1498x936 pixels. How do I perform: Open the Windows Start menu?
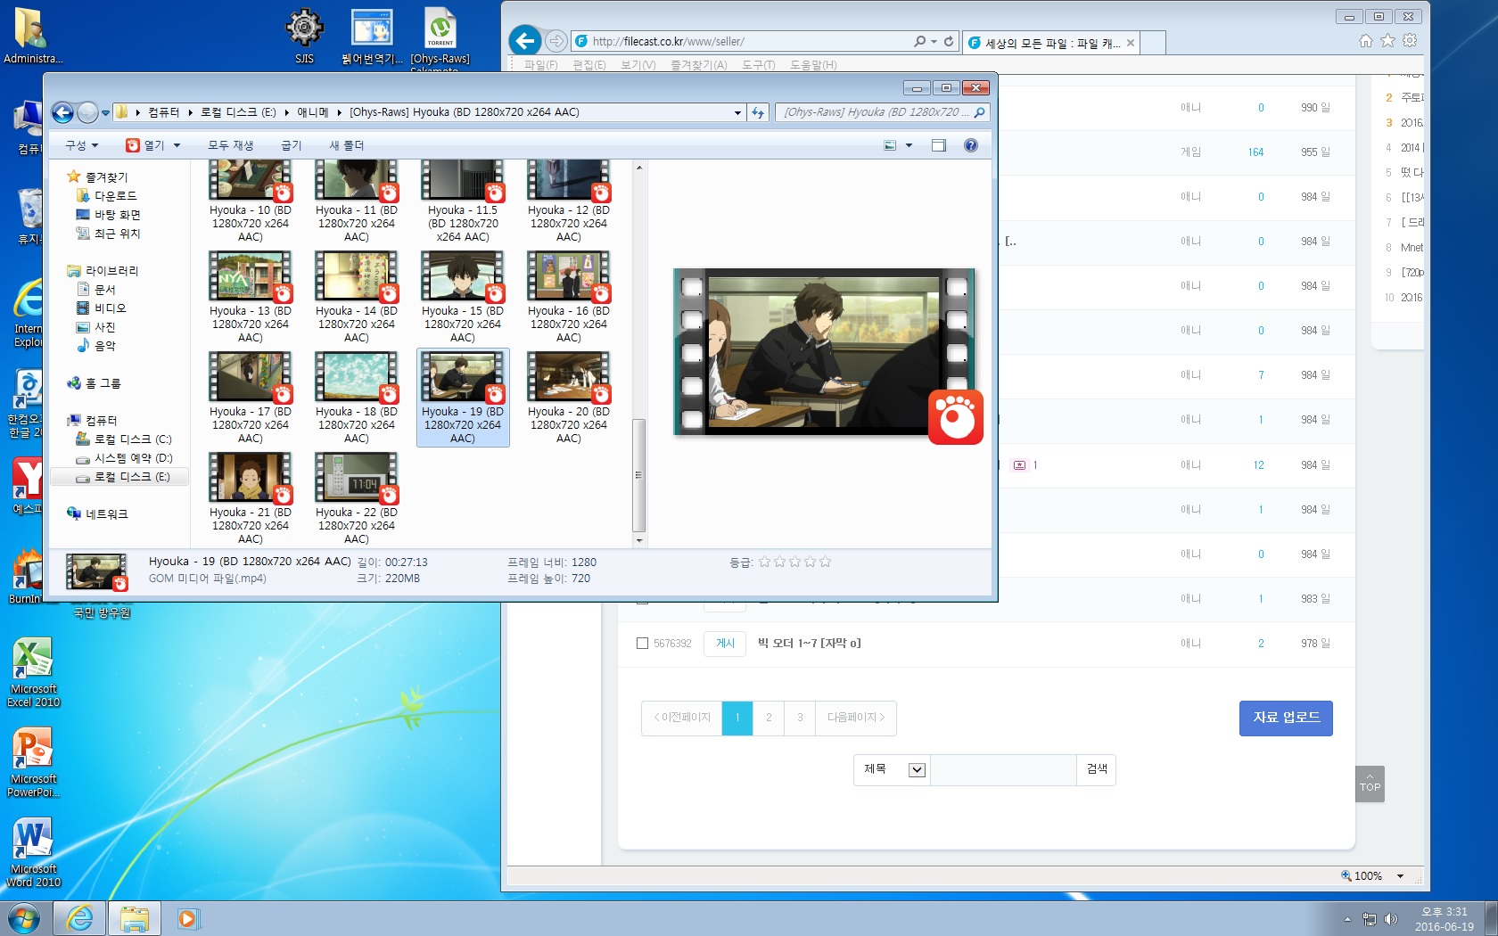tap(24, 918)
